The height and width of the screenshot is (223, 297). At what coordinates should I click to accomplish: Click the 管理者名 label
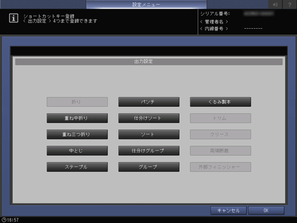[x=214, y=22]
